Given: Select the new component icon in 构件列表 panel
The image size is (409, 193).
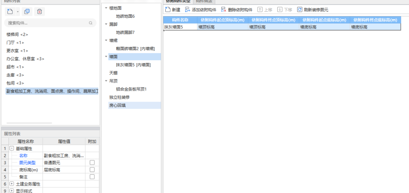Looking at the screenshot, I should pyautogui.click(x=9, y=12).
